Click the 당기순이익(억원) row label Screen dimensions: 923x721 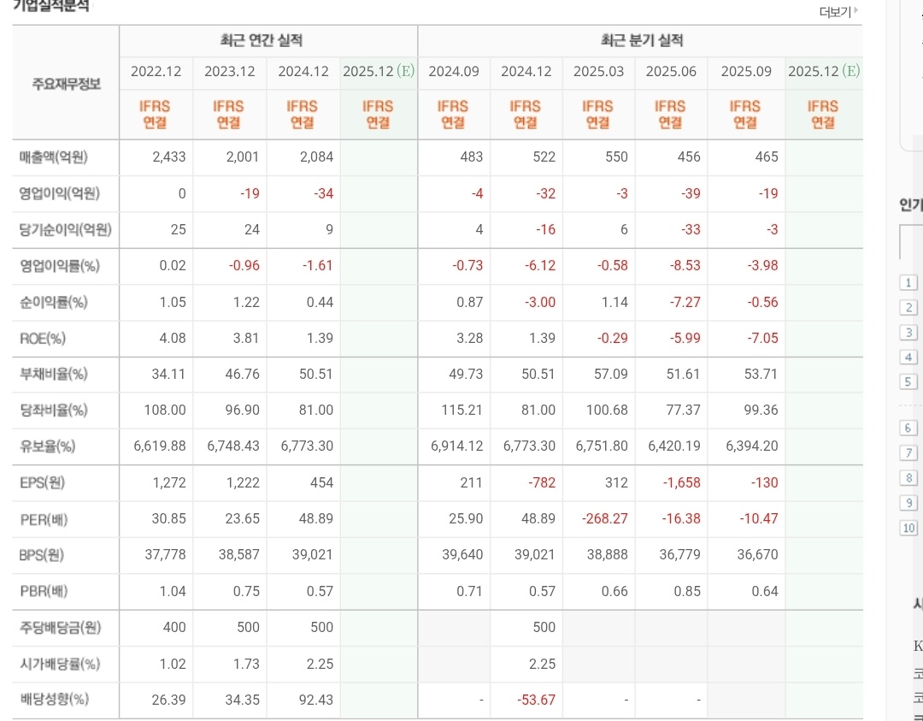tap(65, 229)
